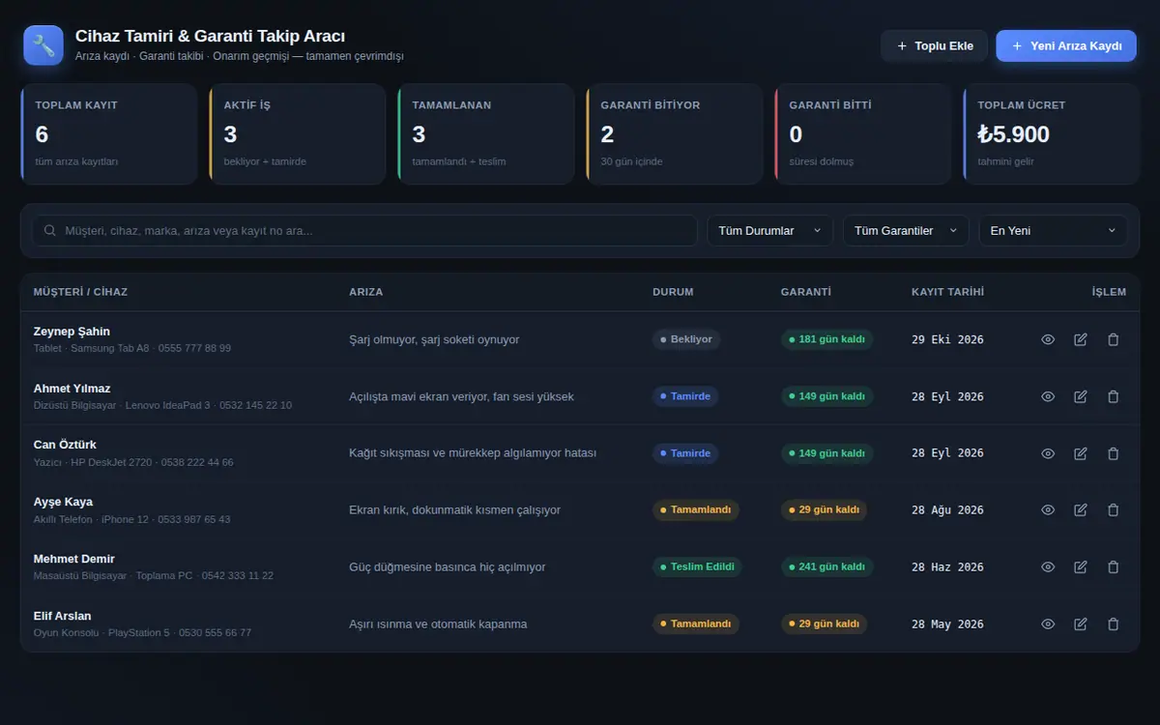Open the Tüm Garantiler warranty filter
This screenshot has height=725, width=1160.
[906, 230]
